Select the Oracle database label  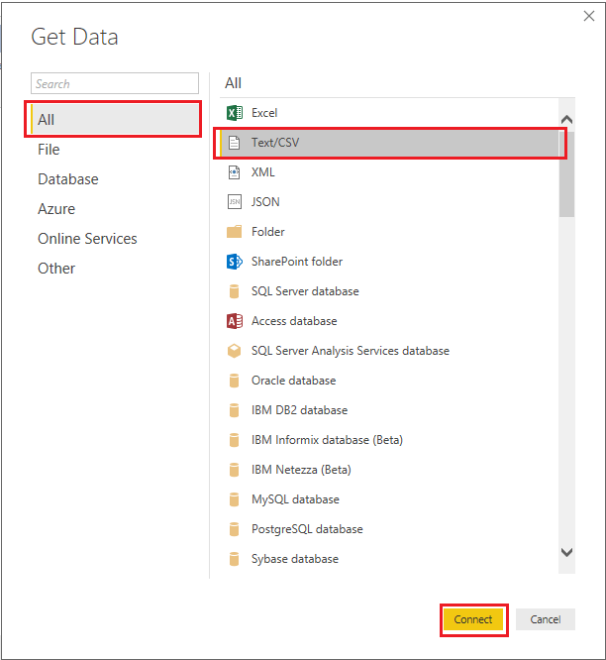tap(293, 381)
